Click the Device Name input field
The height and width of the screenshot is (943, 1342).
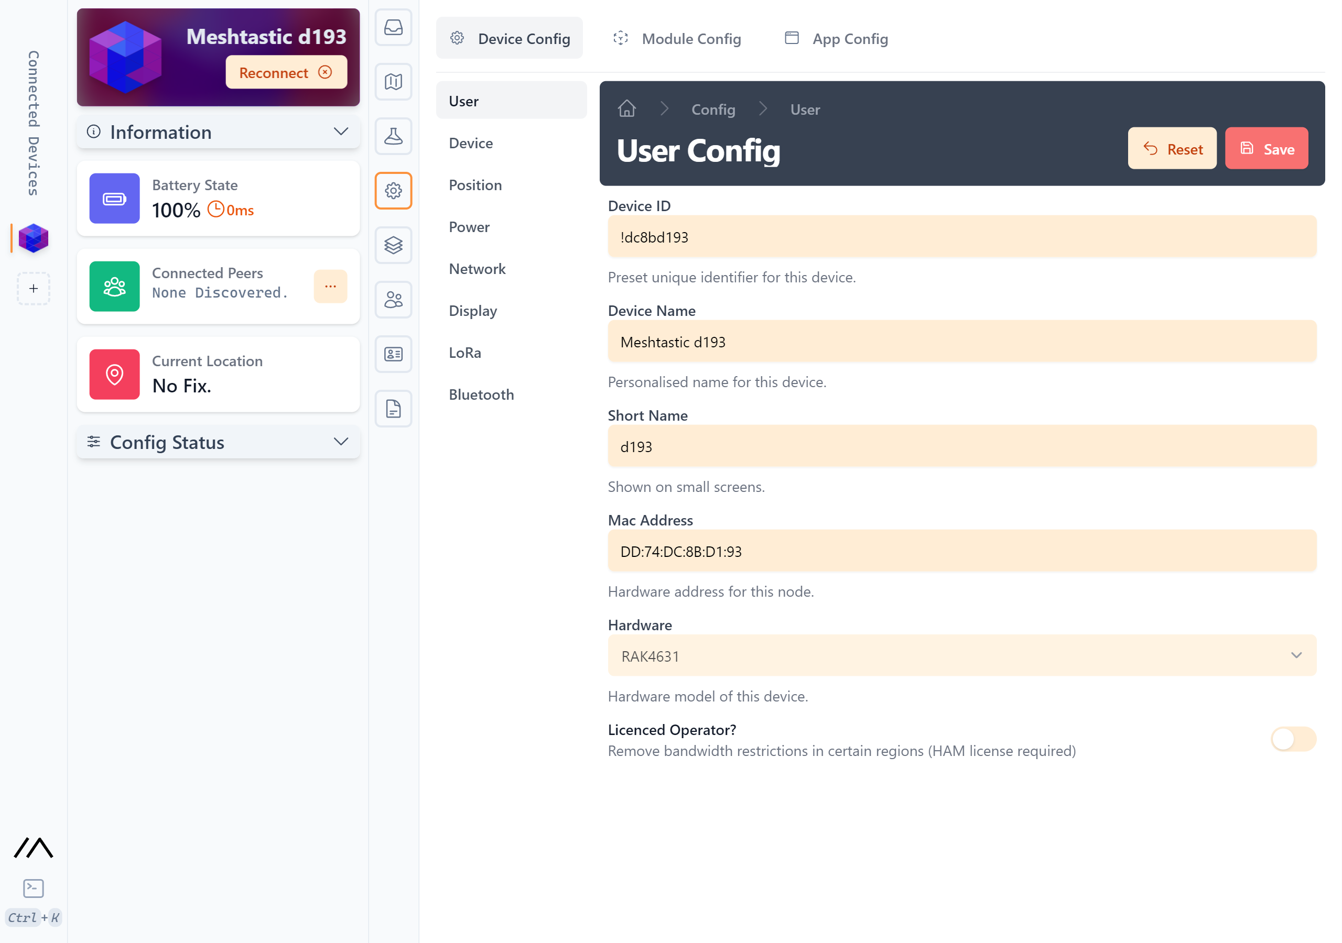(961, 342)
